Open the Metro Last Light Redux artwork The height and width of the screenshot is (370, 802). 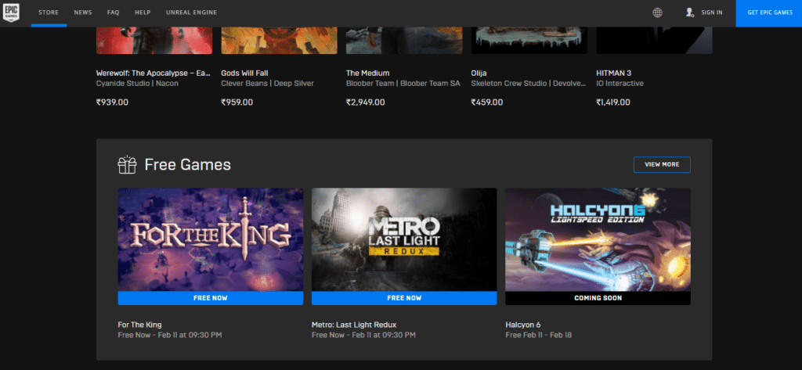tap(404, 239)
